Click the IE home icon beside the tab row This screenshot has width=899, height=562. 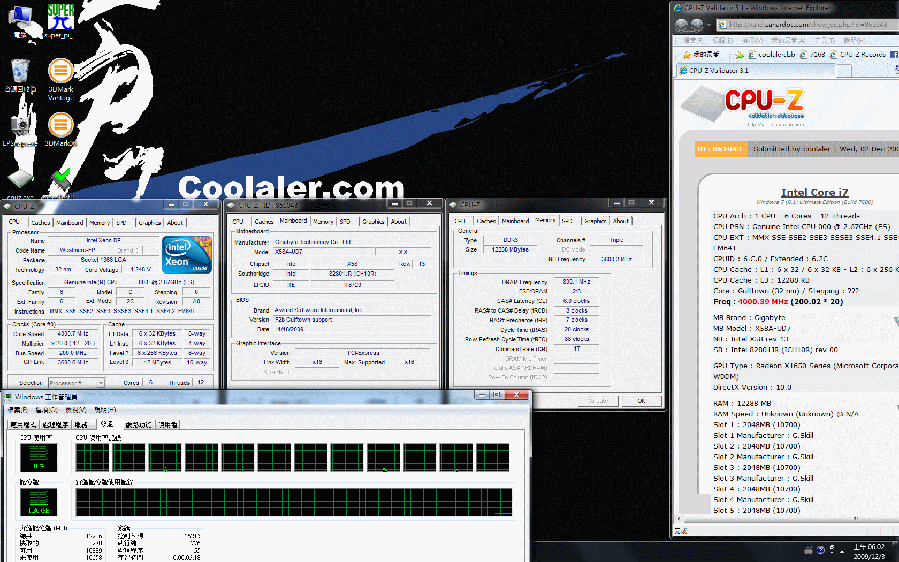(x=897, y=70)
